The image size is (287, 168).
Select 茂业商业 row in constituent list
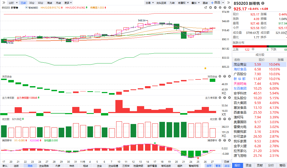(x=260, y=65)
